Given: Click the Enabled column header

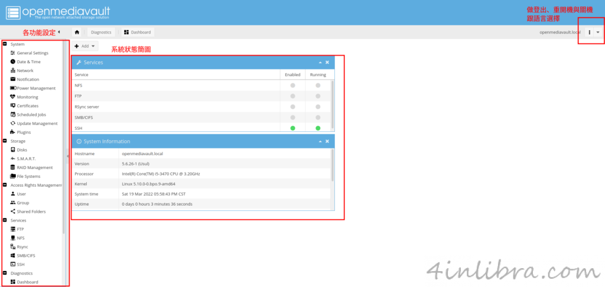Looking at the screenshot, I should (x=292, y=75).
